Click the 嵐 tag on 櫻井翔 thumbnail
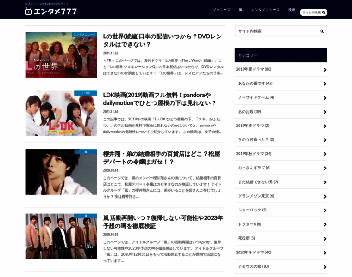Image resolution: width=352 pixels, height=277 pixels. coord(86,152)
